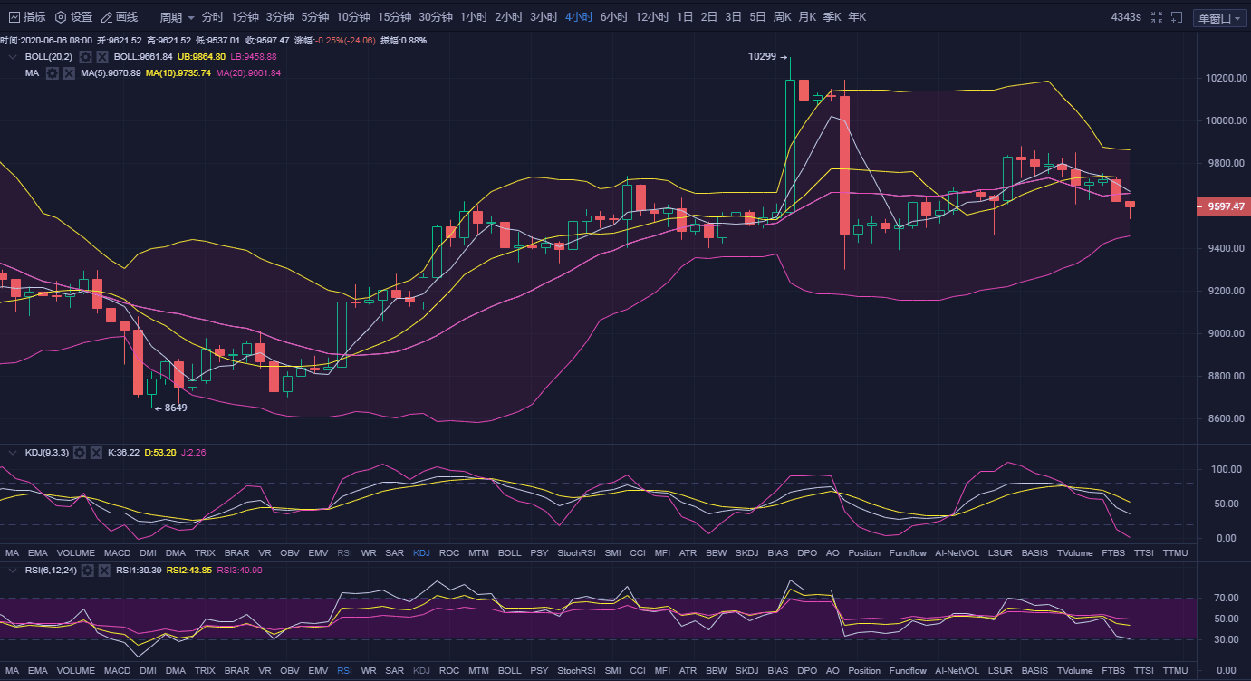Click the exit fullscreen shrink icon
Viewport: 1251px width, 681px height.
click(x=1157, y=17)
